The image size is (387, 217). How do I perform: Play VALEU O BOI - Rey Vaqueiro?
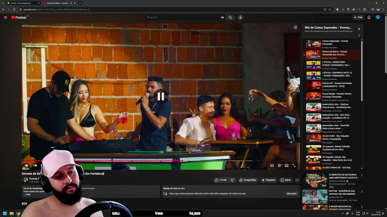332,139
